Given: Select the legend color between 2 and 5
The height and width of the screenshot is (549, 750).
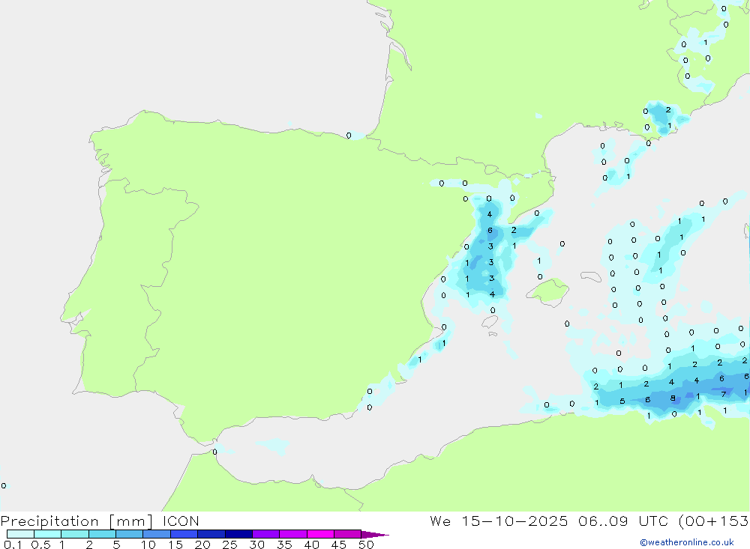Looking at the screenshot, I should (102, 534).
